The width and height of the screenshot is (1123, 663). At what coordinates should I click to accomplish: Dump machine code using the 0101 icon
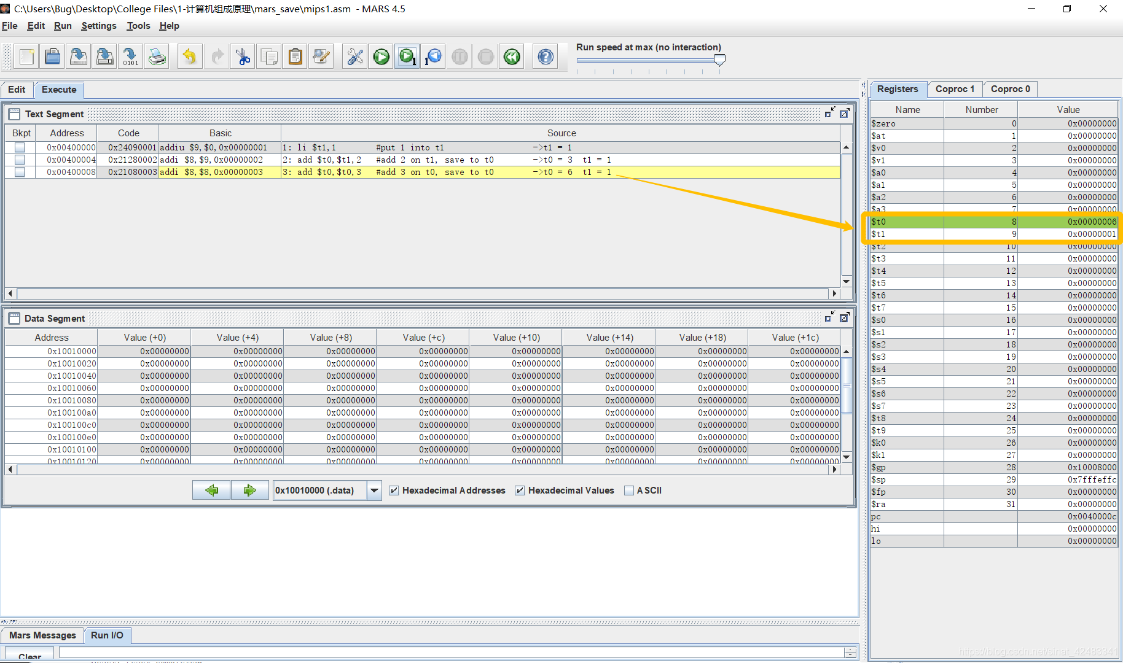(131, 57)
